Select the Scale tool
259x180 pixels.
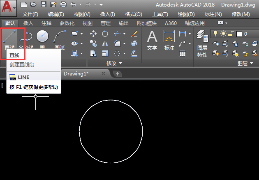click(105, 53)
